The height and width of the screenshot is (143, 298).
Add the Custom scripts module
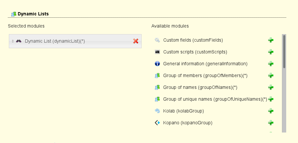pos(270,52)
